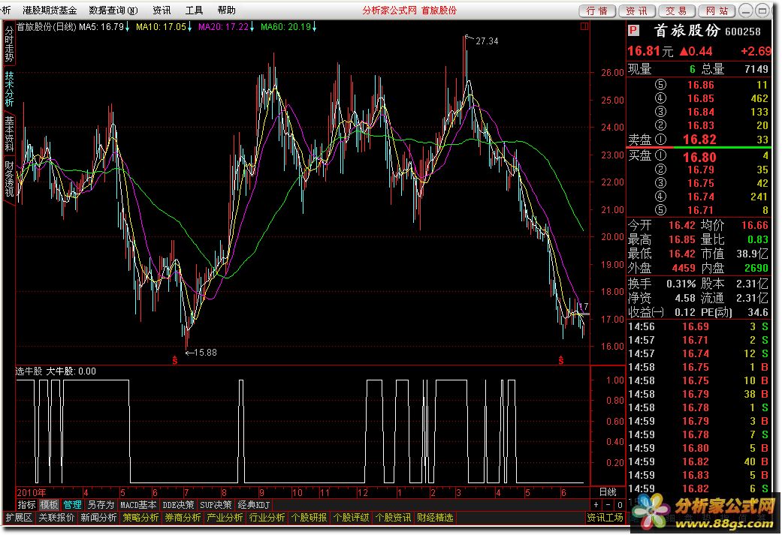
Task: Click the 选牛股 大牛股 indicator label
Action: pyautogui.click(x=56, y=371)
